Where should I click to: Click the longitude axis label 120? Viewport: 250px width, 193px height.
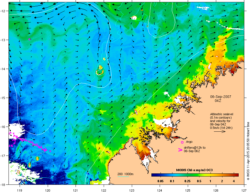point(48,190)
